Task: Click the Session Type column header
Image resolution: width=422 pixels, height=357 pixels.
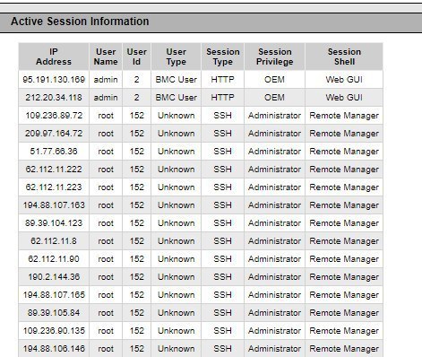Action: (x=223, y=57)
